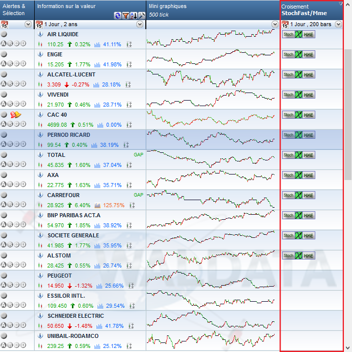Click the Stoch/MME crossing icon for PERNOD RICARD
Screen dimensions: 352x352
(x=299, y=135)
